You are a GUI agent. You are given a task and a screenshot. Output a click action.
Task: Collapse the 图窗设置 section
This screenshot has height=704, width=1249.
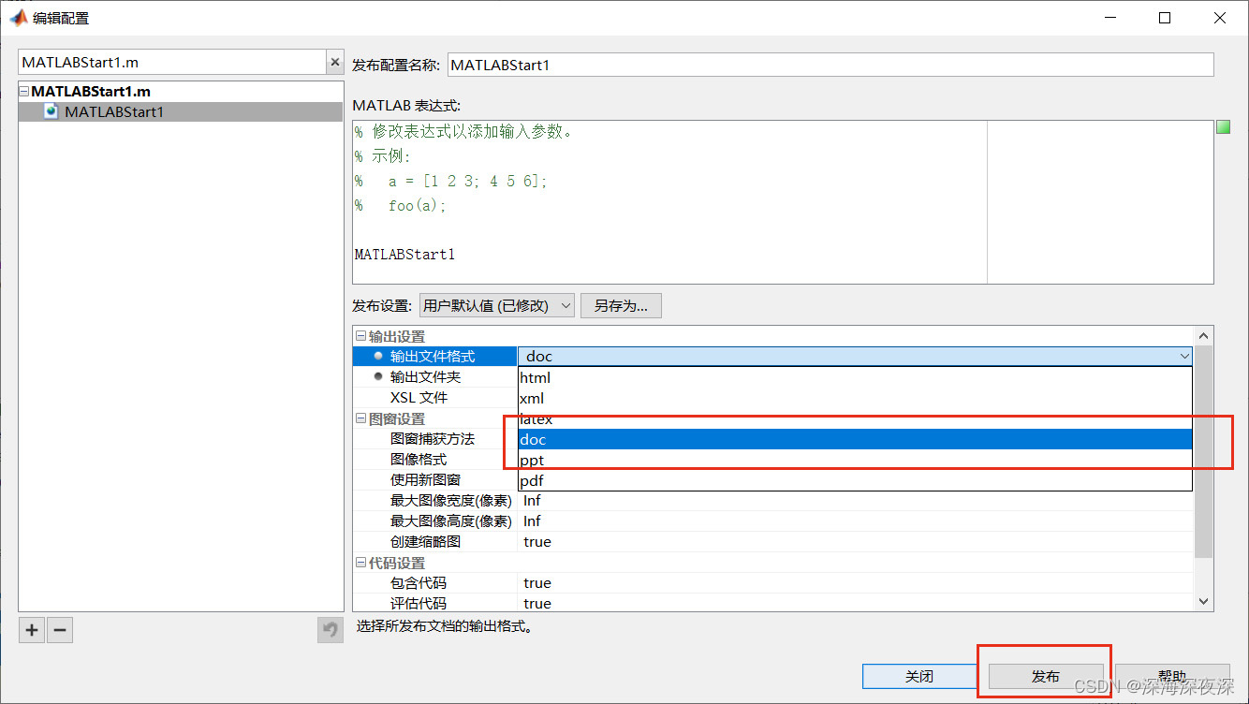tap(360, 418)
